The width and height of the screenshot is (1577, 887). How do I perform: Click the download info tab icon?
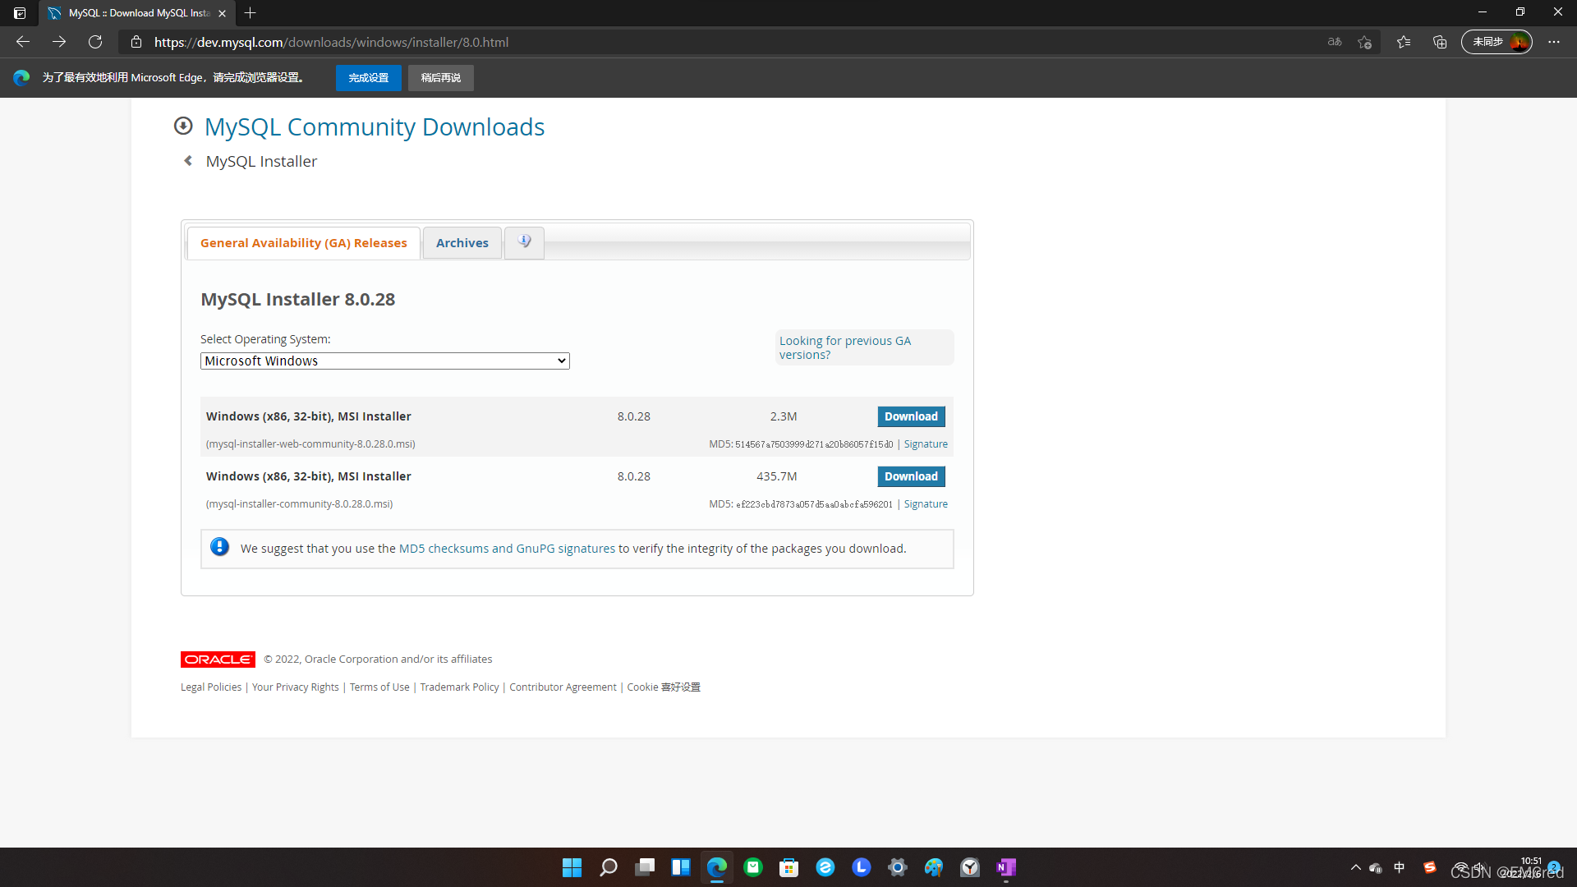tap(524, 242)
